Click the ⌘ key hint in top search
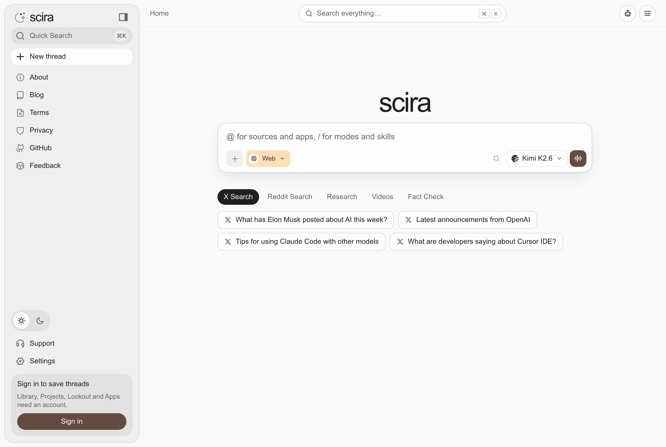 click(484, 14)
